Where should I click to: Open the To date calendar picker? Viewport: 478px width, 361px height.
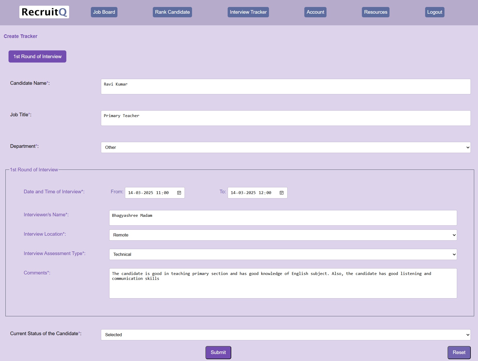282,193
